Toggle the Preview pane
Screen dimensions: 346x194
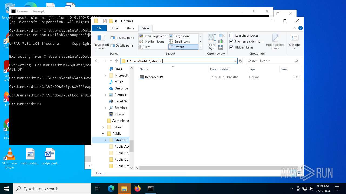click(122, 38)
